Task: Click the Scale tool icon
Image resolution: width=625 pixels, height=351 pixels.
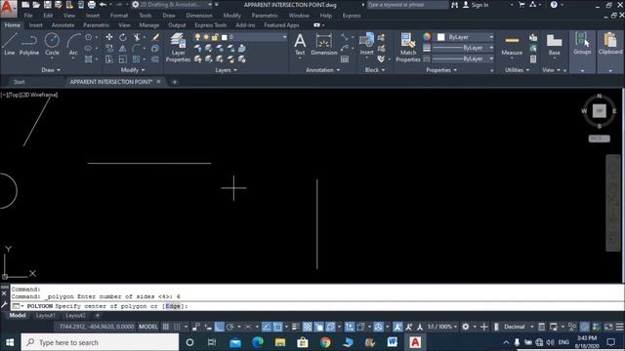Action: tap(122, 59)
